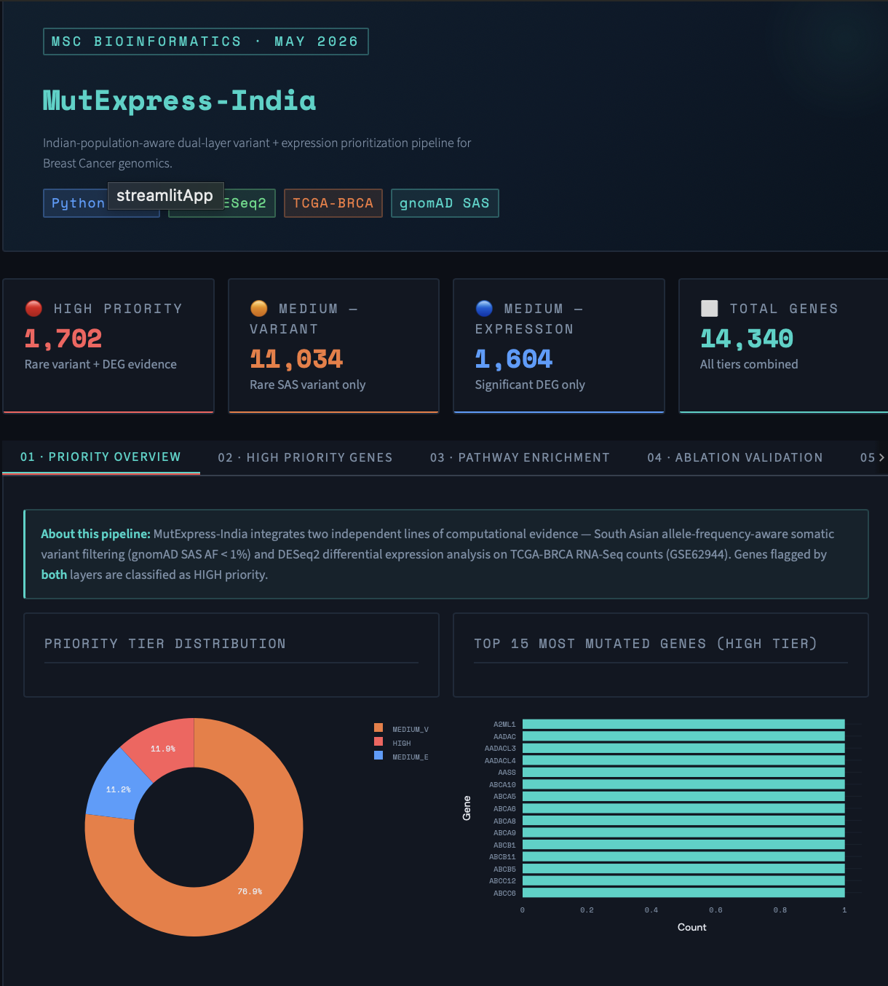Image resolution: width=888 pixels, height=986 pixels.
Task: Click the ABCB11 bar in chart
Action: [683, 856]
